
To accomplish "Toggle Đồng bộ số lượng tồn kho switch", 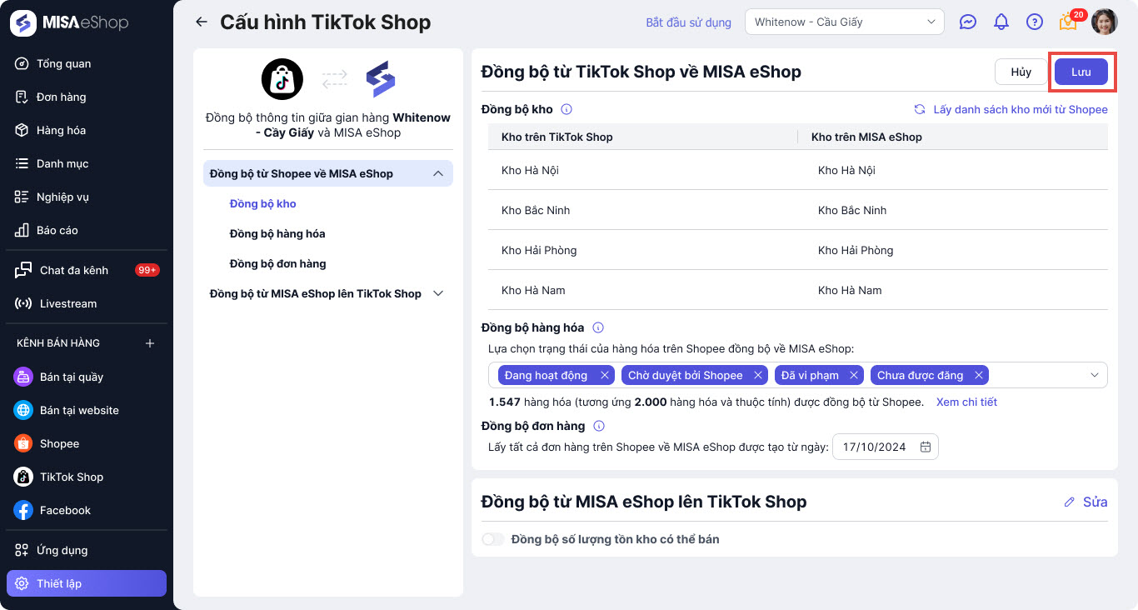I will coord(493,539).
